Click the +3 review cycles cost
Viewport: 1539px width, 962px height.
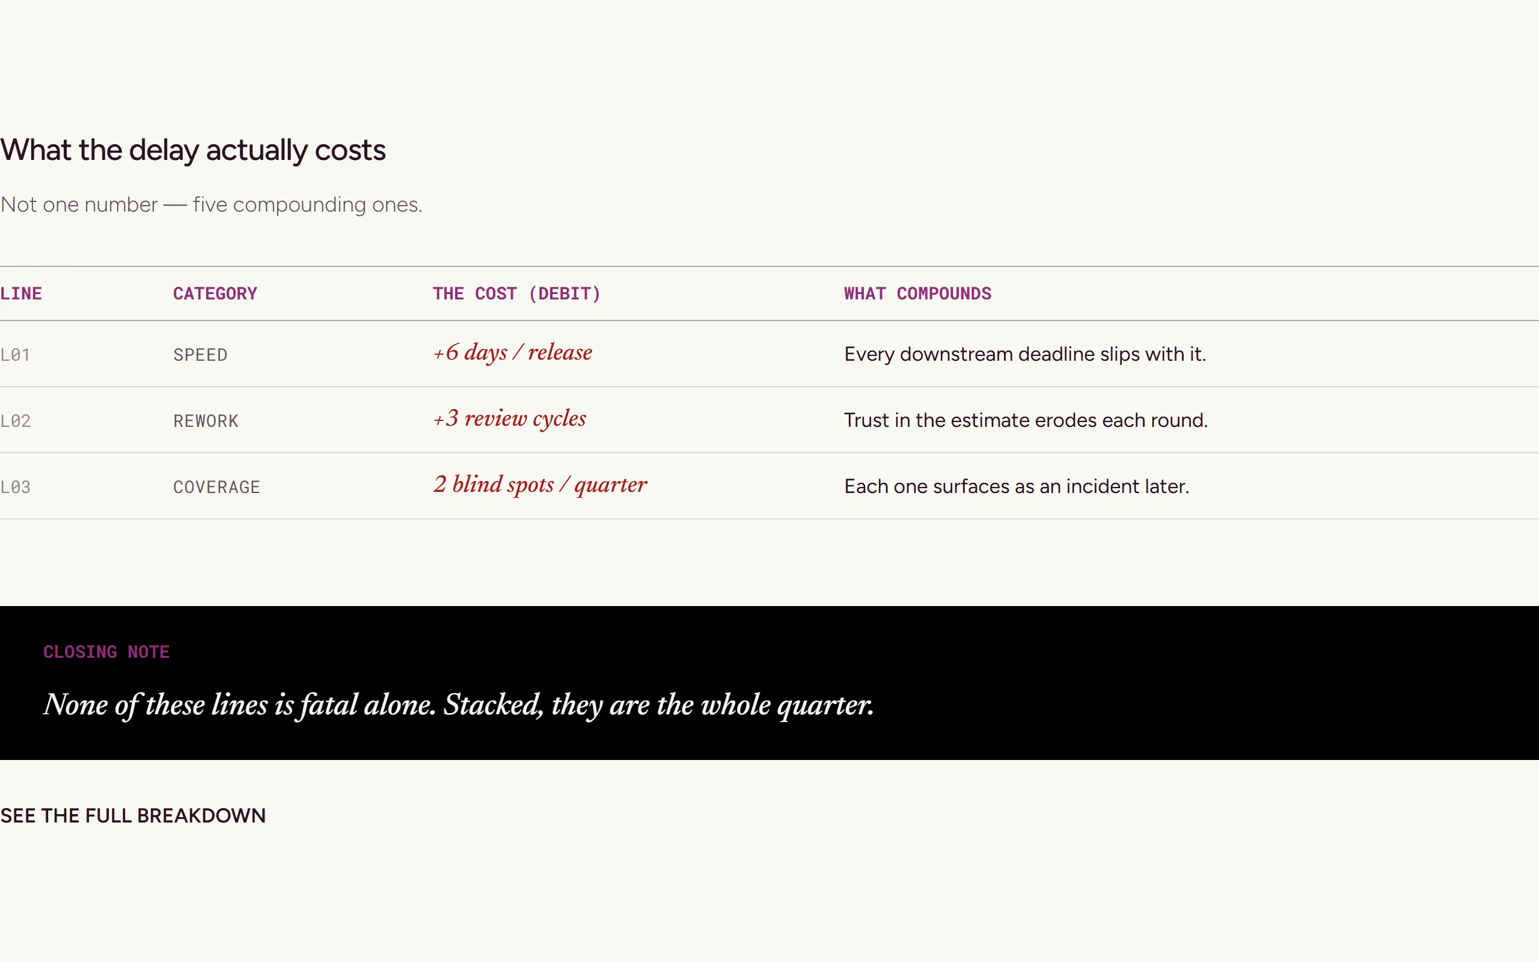509,418
